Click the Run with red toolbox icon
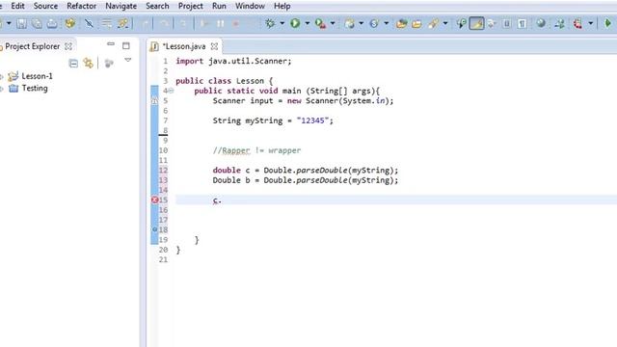617x347 pixels. pyautogui.click(x=320, y=23)
